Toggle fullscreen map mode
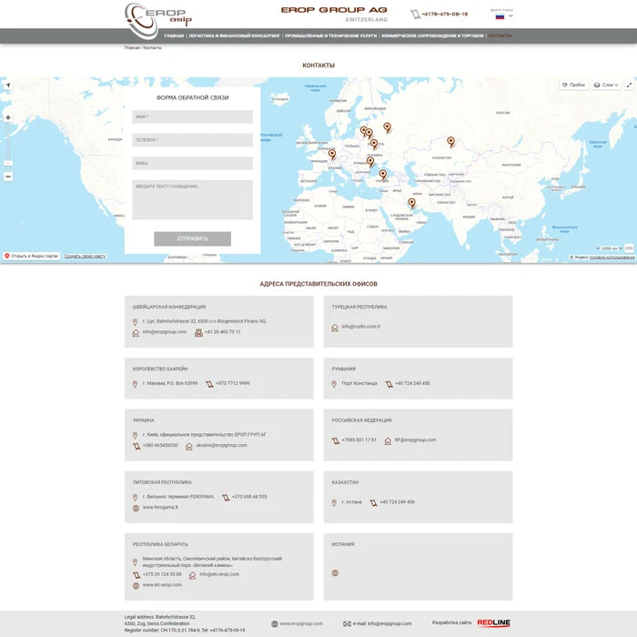 click(x=629, y=85)
